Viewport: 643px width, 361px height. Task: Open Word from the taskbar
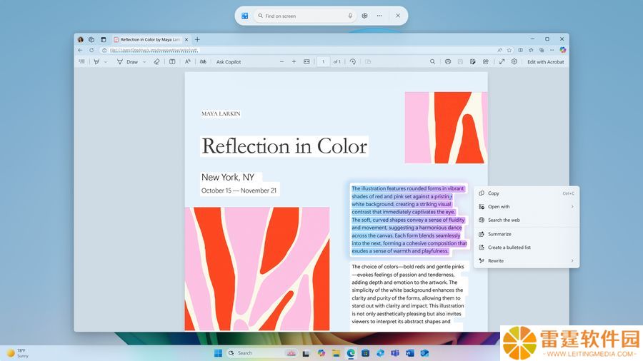click(x=409, y=353)
